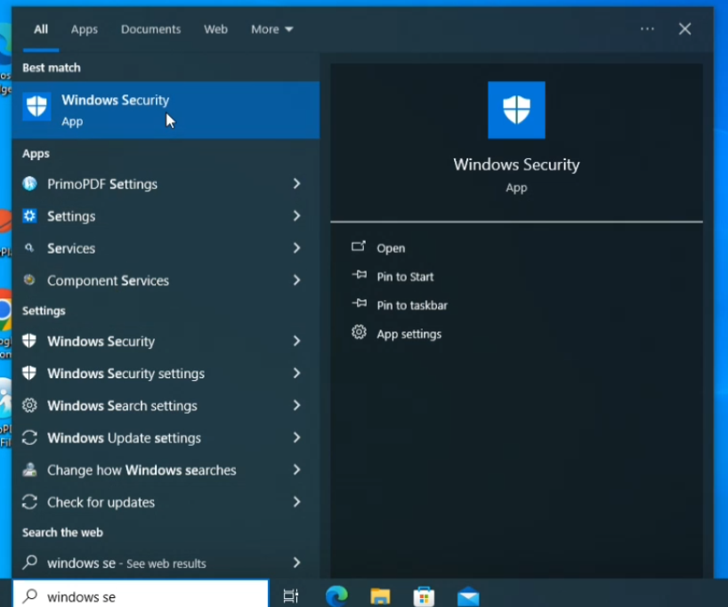Select Check for updates result text

[x=101, y=503]
